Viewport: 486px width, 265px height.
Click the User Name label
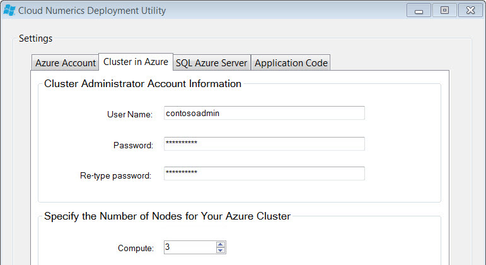click(x=130, y=114)
